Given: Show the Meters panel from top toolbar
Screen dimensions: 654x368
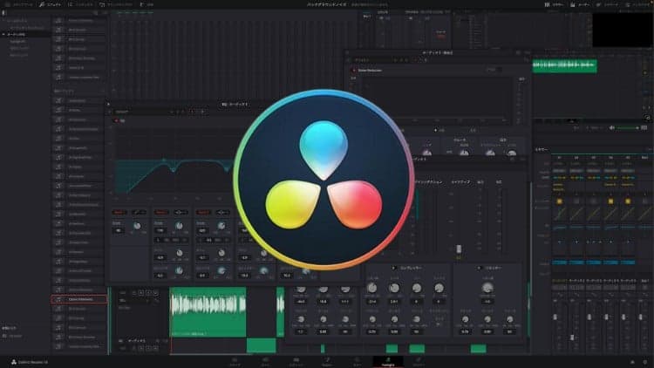Looking at the screenshot, I should (x=581, y=4).
